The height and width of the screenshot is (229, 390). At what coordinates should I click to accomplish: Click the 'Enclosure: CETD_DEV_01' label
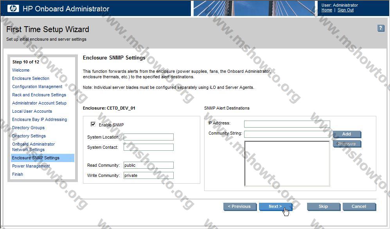(x=109, y=108)
